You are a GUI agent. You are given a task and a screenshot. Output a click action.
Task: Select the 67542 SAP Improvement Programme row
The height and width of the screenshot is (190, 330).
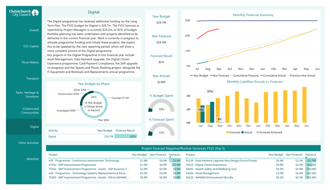coord(114,164)
